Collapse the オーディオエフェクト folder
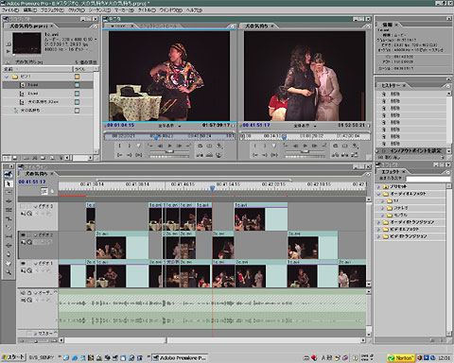Image resolution: width=454 pixels, height=363 pixels. pyautogui.click(x=378, y=194)
